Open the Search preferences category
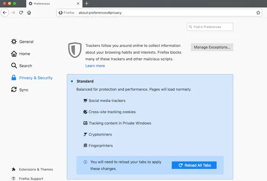 point(26,66)
